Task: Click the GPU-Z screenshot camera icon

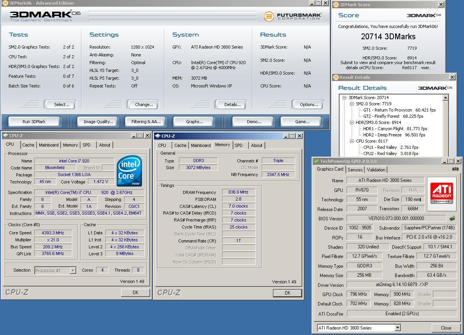Action: 455,169
